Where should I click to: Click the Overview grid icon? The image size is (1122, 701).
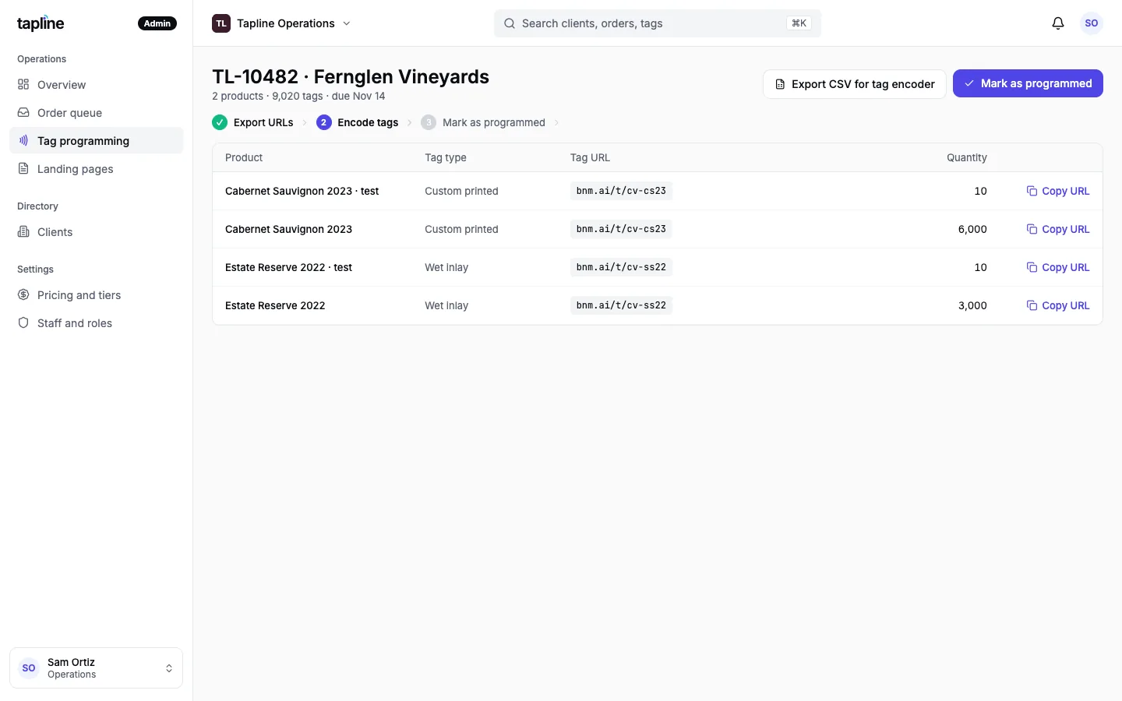coord(23,85)
